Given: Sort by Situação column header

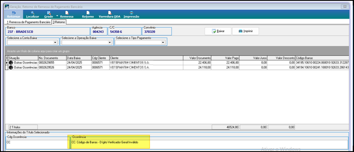Looking at the screenshot, I should point(23,58).
